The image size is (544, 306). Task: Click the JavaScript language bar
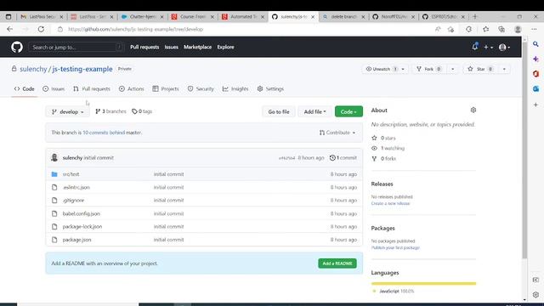pos(423,283)
